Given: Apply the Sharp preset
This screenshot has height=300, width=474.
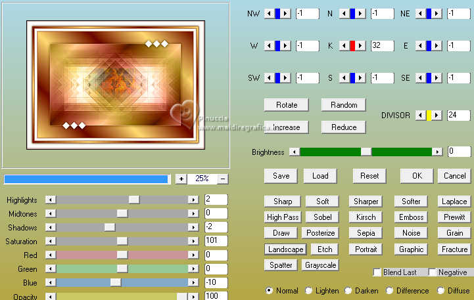Looking at the screenshot, I should pyautogui.click(x=282, y=202).
